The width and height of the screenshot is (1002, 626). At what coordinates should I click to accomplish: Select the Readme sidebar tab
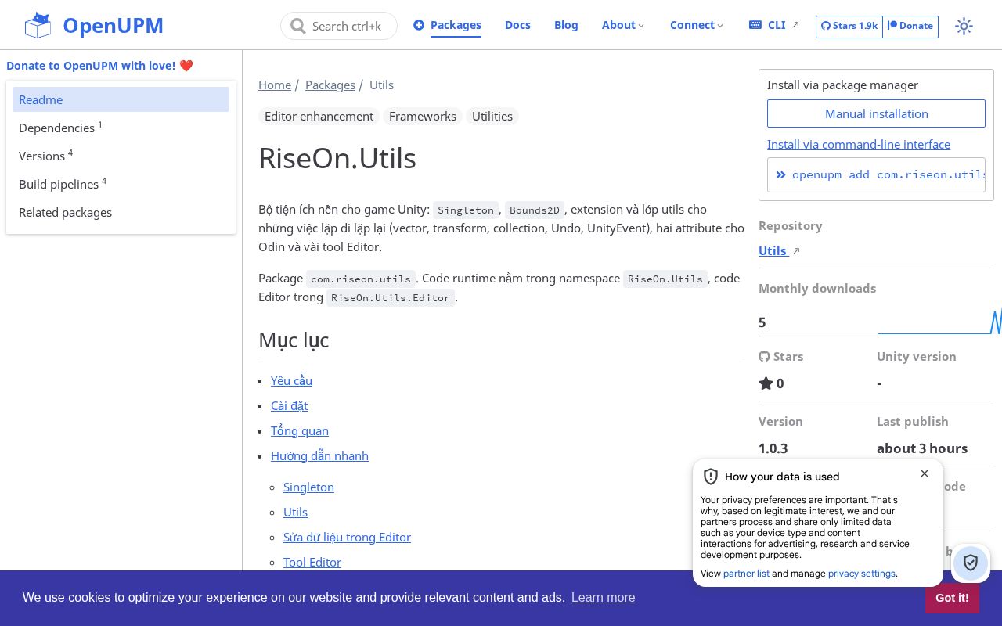click(121, 99)
